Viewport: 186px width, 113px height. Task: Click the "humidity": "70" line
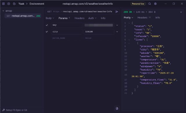(151, 70)
